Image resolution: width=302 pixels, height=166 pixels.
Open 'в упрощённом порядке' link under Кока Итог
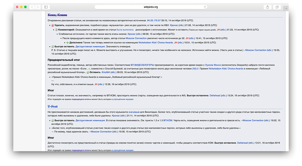123,99
